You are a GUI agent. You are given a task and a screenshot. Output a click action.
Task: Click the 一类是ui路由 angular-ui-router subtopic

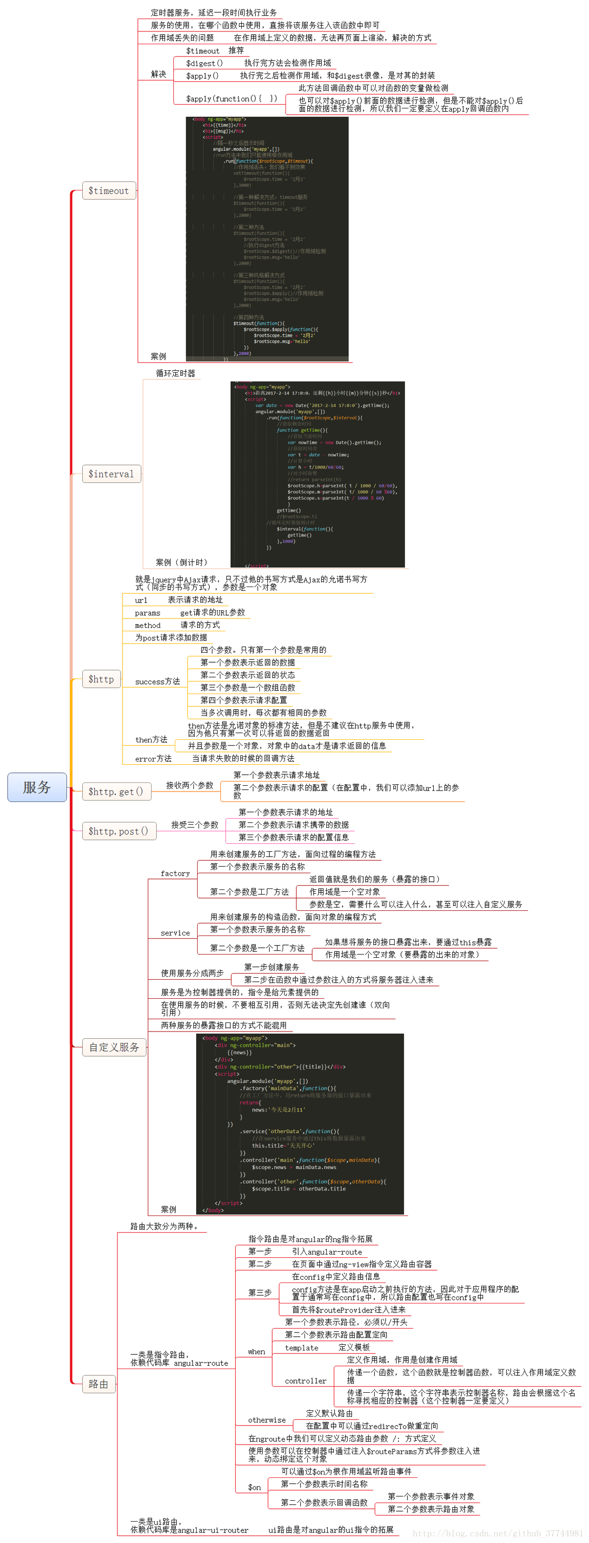pyautogui.click(x=189, y=1525)
